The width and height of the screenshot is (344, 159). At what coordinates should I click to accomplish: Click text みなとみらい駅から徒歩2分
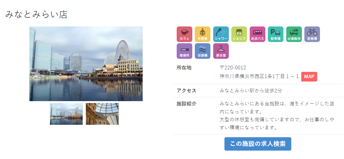(251, 91)
